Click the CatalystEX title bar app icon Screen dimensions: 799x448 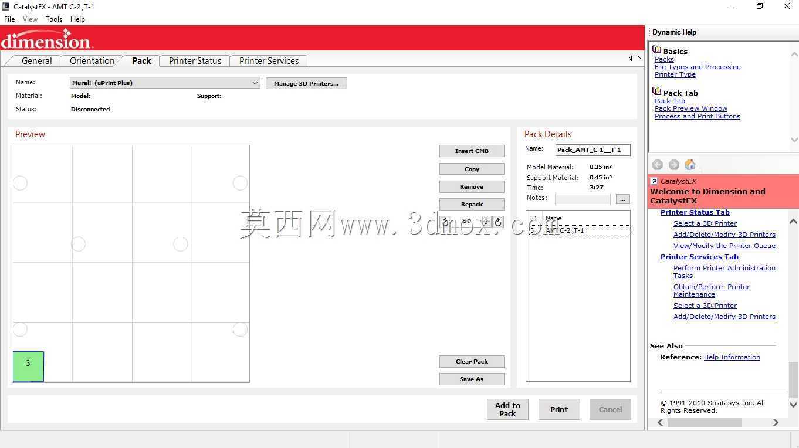6,6
